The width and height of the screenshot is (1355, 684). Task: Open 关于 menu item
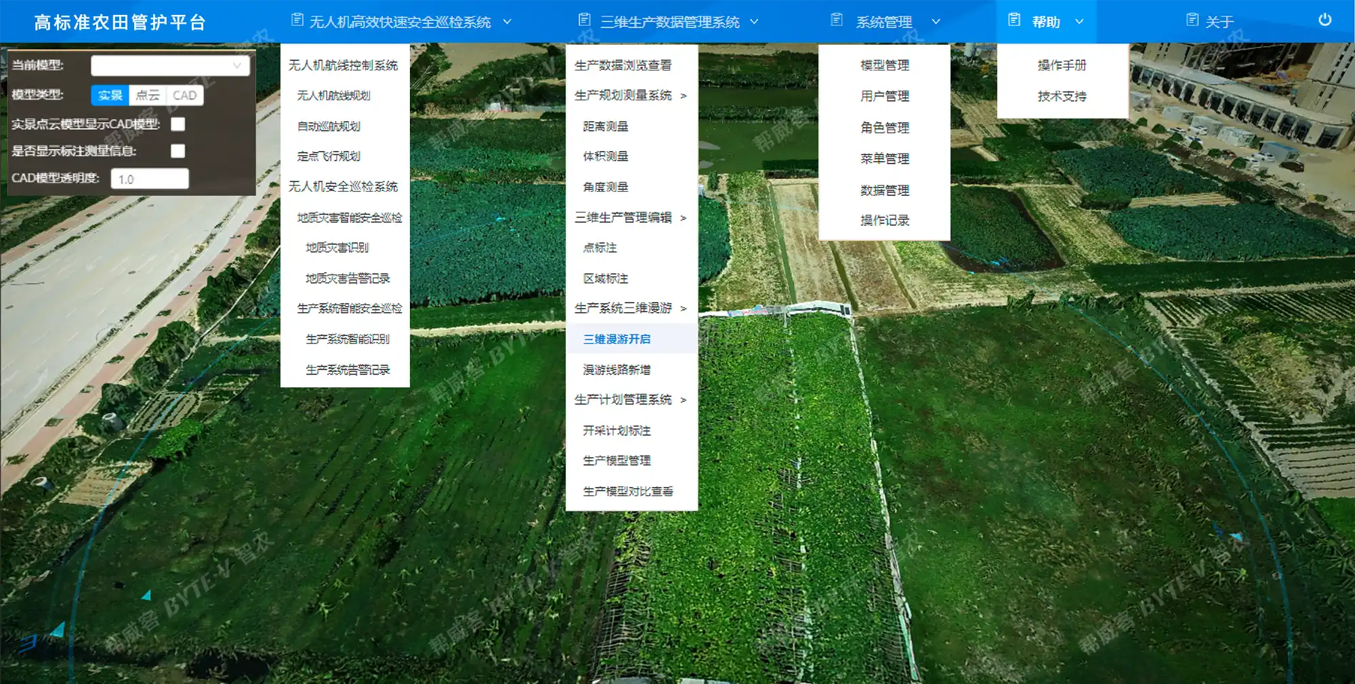[1219, 22]
